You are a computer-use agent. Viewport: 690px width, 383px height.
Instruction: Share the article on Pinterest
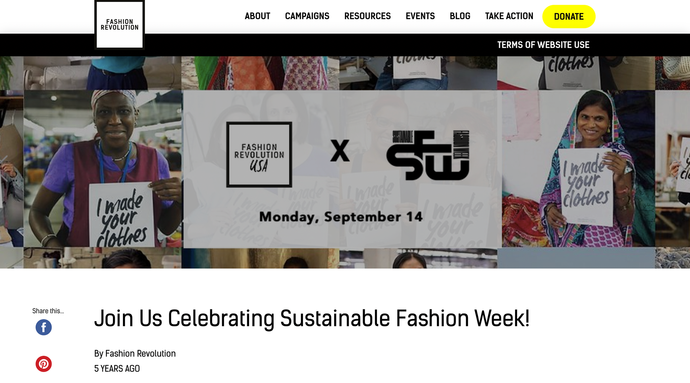coord(43,364)
